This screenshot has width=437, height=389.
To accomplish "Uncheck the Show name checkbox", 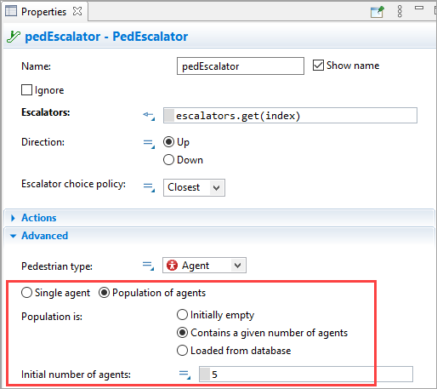I will coord(318,66).
